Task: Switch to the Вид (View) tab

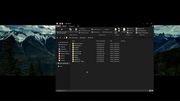Action: [x=78, y=26]
